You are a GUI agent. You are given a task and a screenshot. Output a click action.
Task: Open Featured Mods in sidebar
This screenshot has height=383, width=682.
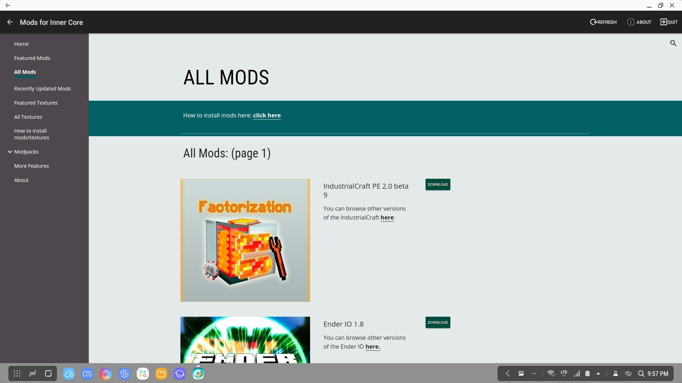32,58
